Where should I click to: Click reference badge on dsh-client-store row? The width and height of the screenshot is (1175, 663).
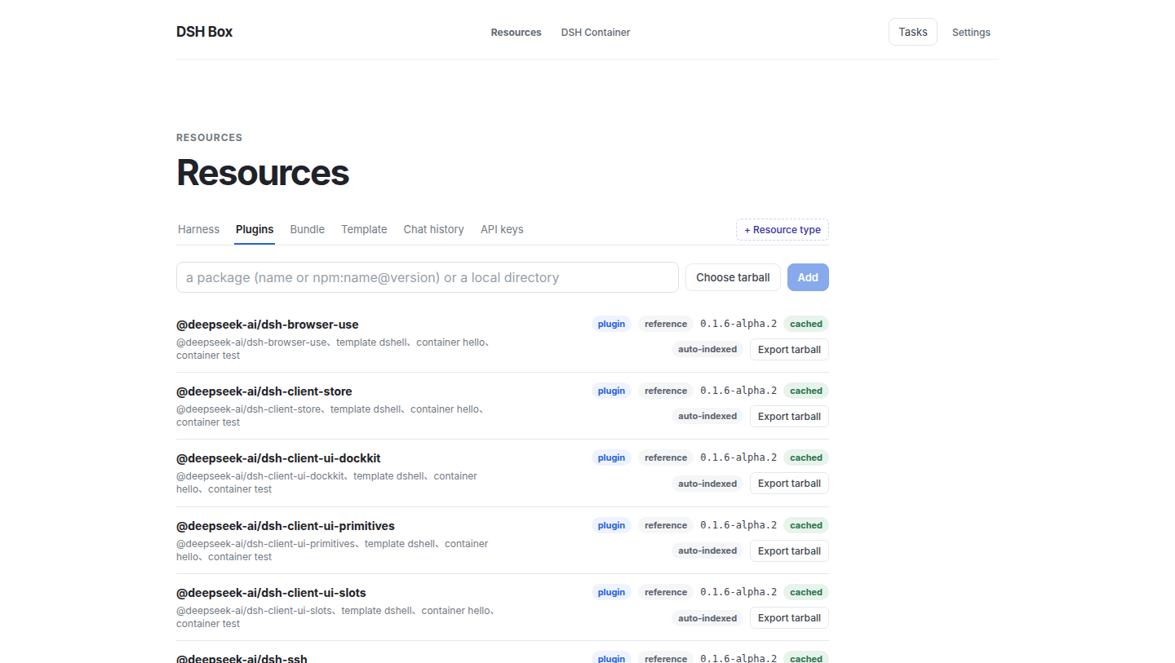pos(666,391)
